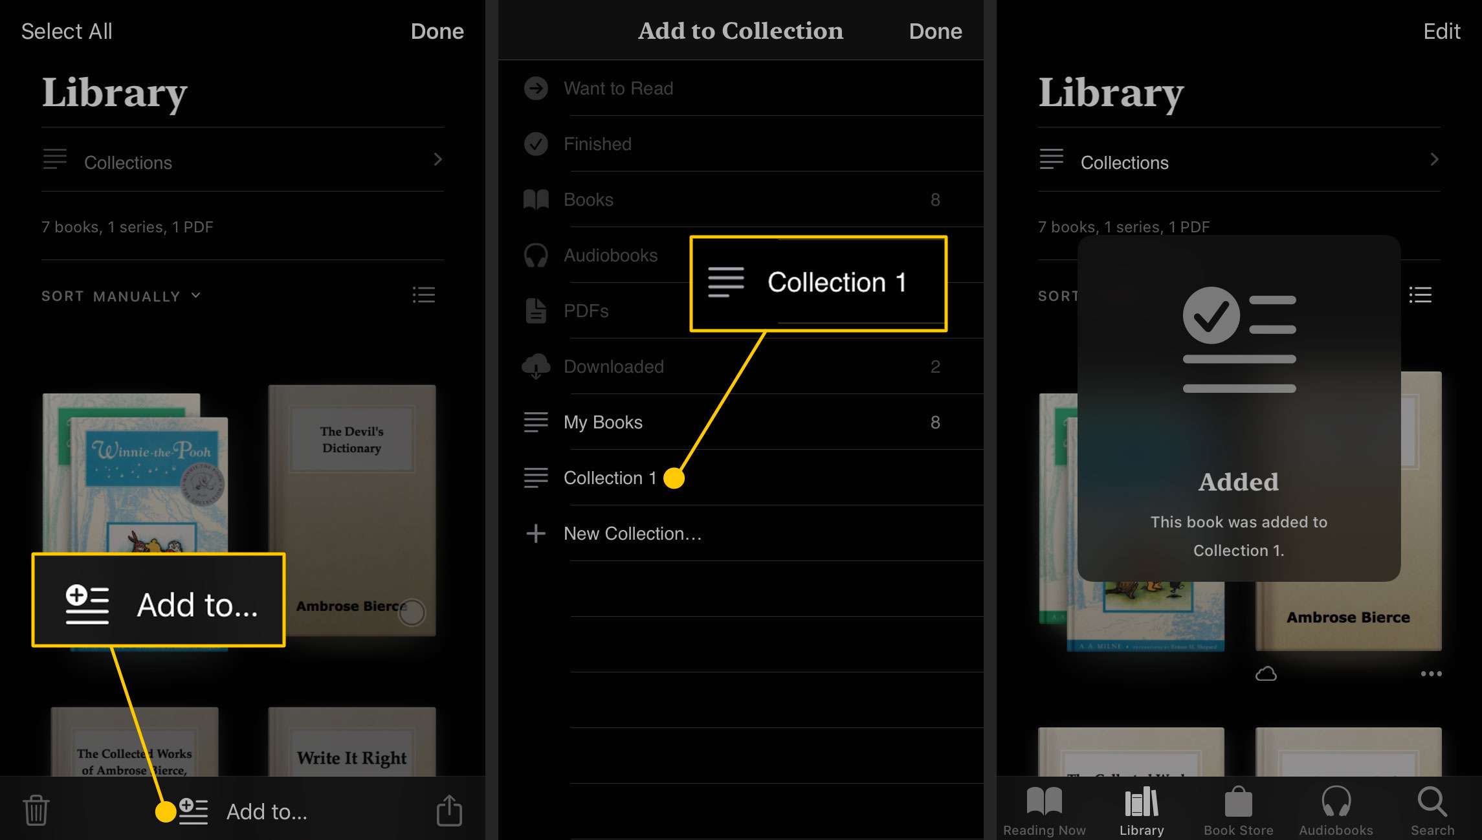This screenshot has height=840, width=1482.
Task: Select the New Collection option
Action: click(633, 533)
